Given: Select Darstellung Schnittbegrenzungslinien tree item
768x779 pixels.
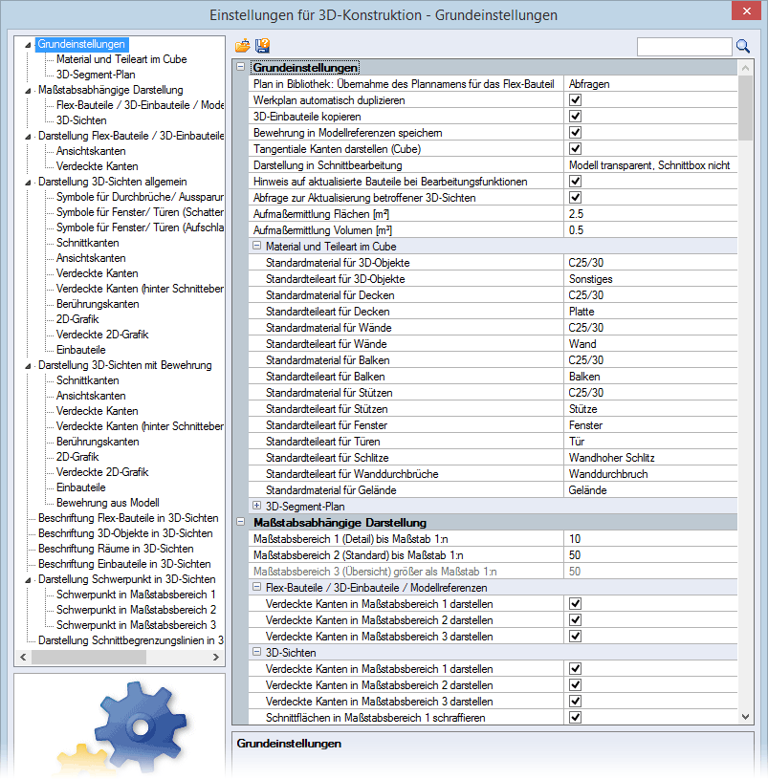Looking at the screenshot, I should pos(131,640).
